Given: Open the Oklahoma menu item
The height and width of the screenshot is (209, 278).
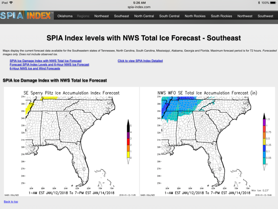Looking at the screenshot, I should pyautogui.click(x=65, y=16).
